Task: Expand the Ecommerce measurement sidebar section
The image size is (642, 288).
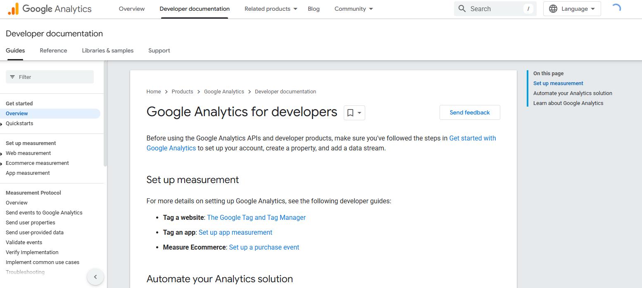Action: coord(2,164)
